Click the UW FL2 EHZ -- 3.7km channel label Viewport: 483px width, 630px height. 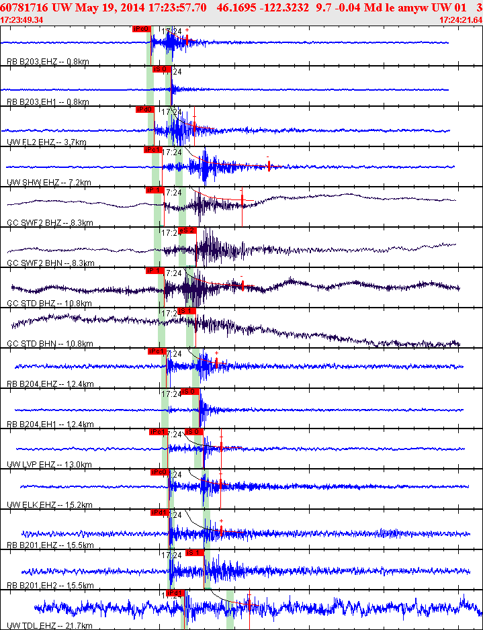coord(46,142)
